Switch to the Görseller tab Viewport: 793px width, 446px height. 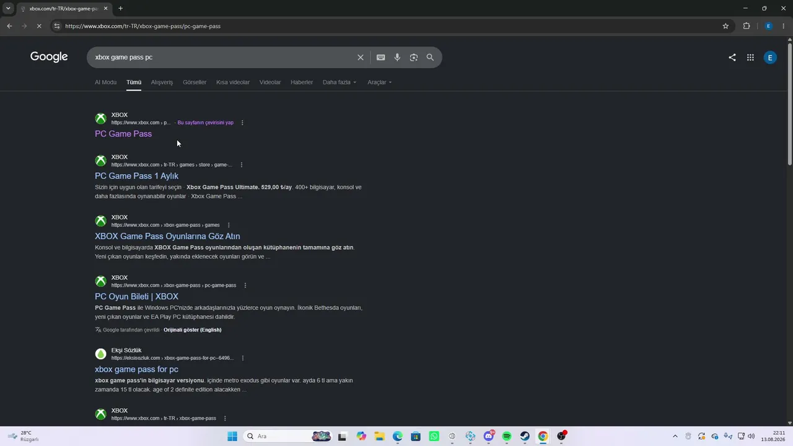[x=195, y=82]
